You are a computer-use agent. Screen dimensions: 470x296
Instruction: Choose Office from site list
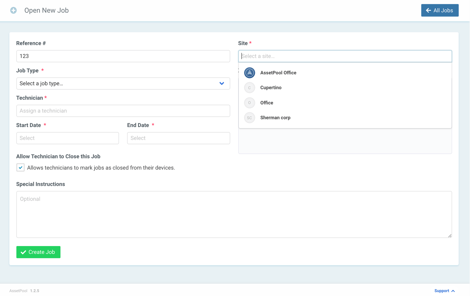345,103
